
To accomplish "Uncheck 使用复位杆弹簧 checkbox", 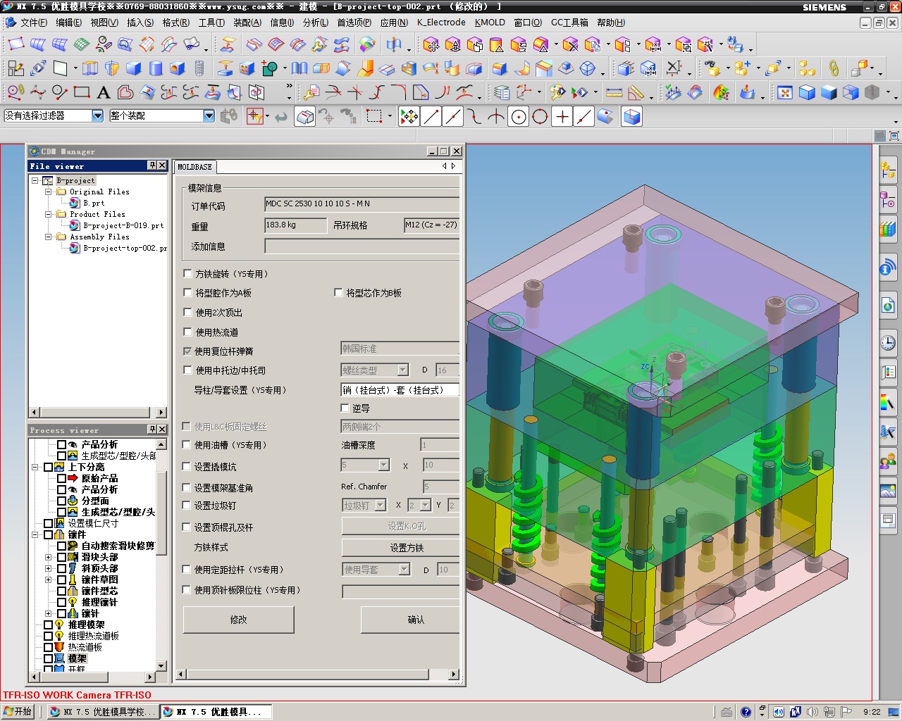I will click(187, 351).
